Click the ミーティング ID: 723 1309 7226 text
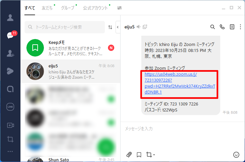 point(171,104)
